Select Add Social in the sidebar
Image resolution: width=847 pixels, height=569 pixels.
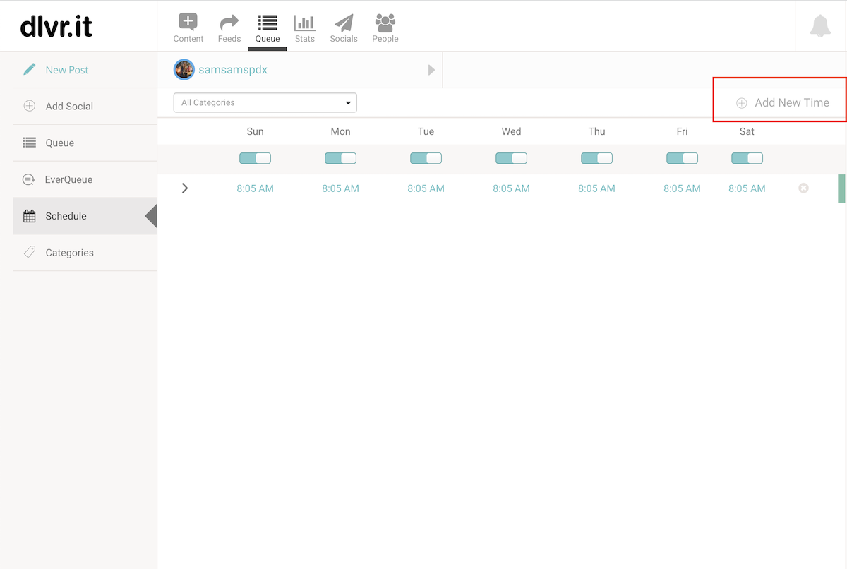pos(69,106)
